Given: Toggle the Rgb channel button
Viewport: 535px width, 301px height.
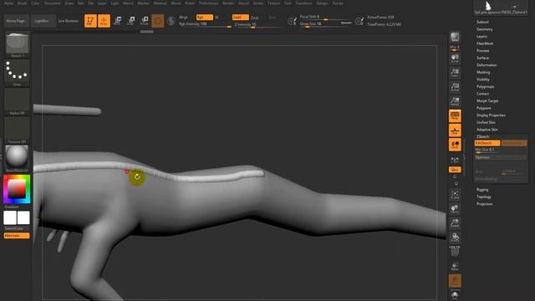Looking at the screenshot, I should (204, 17).
